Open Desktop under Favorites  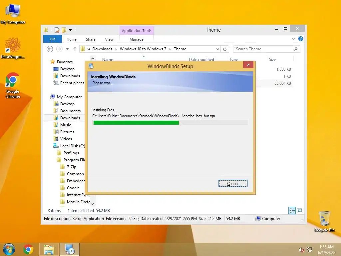pyautogui.click(x=67, y=69)
